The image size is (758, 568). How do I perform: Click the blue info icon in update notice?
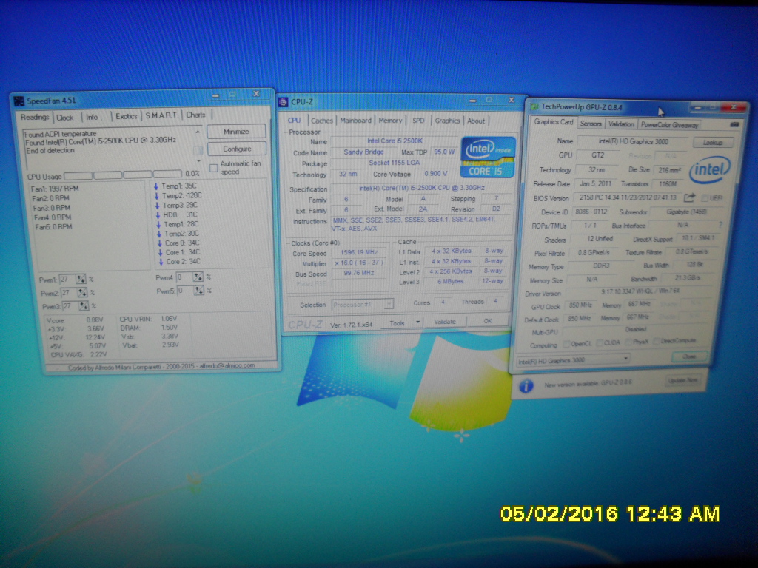point(526,385)
